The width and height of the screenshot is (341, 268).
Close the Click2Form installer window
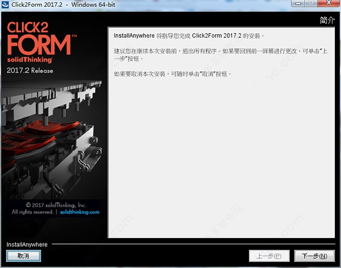pos(329,3)
